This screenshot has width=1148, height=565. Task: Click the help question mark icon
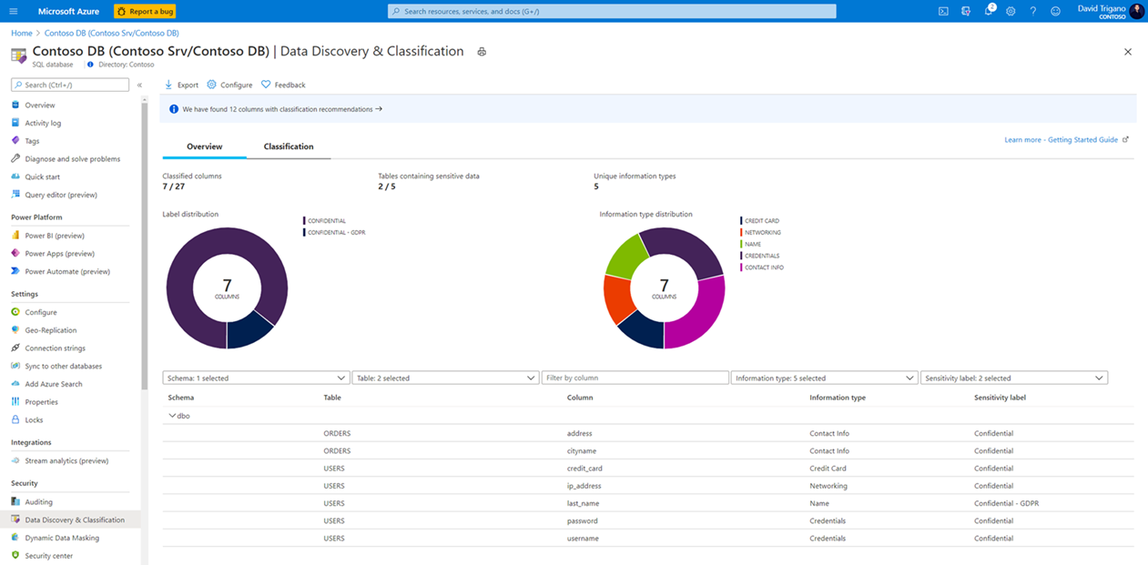1032,11
